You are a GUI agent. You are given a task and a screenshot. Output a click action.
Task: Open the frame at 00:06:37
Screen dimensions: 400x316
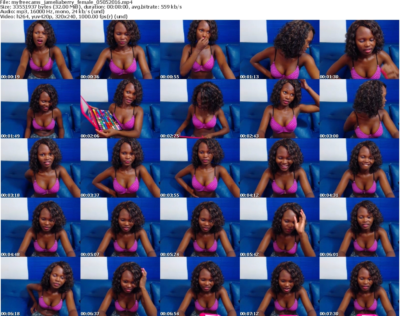point(120,286)
